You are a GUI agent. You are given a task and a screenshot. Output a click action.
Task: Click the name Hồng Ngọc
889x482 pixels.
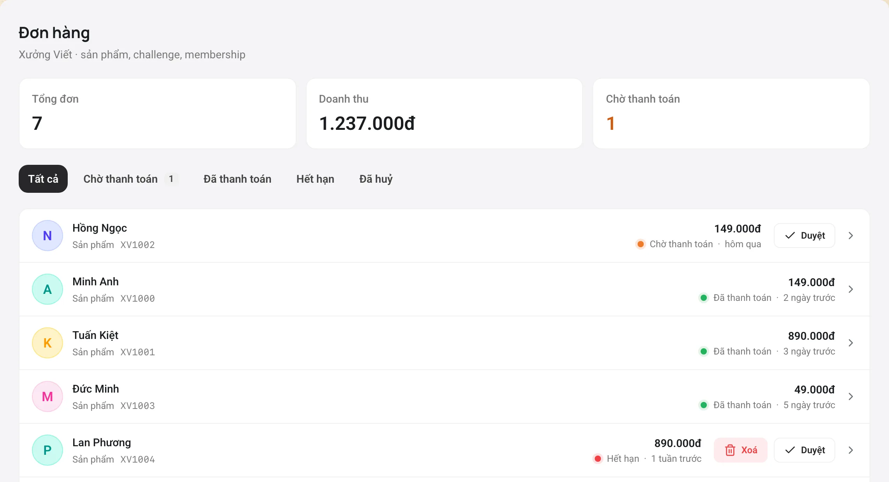tap(100, 228)
